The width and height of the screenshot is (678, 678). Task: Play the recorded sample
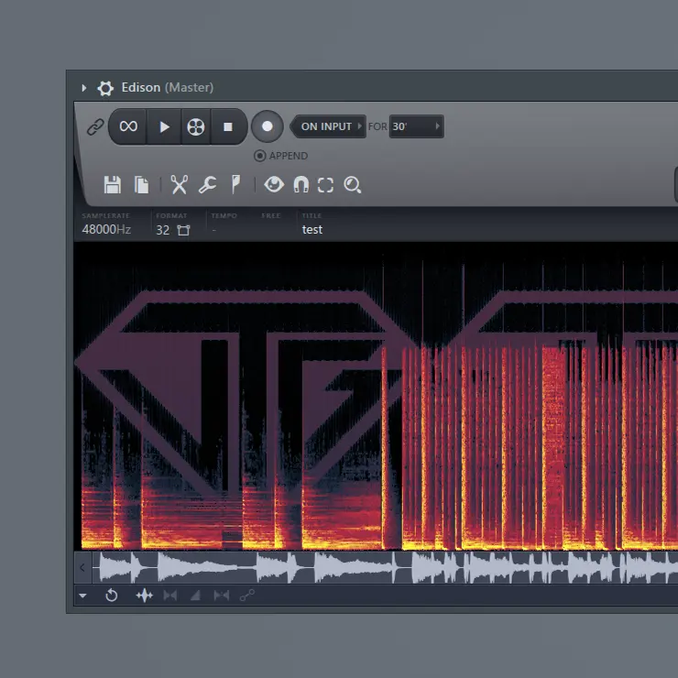[x=164, y=126]
